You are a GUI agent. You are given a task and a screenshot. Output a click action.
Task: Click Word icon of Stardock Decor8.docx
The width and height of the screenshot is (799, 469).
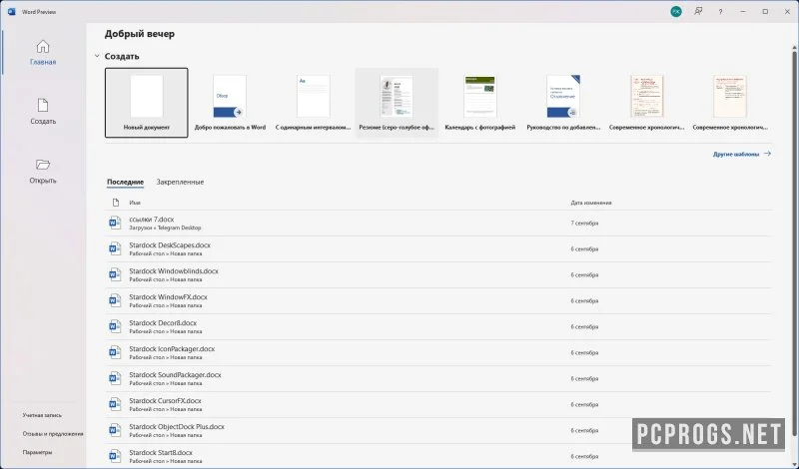pyautogui.click(x=115, y=327)
